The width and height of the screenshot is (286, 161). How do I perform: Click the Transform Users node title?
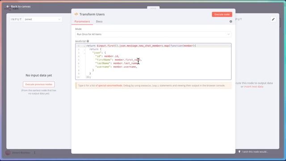tap(92, 14)
